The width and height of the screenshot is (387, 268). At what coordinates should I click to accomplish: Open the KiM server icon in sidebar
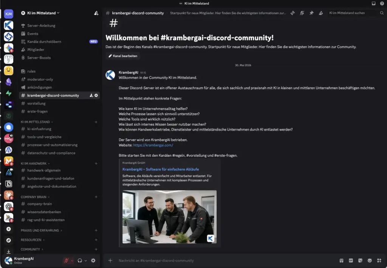click(x=9, y=14)
